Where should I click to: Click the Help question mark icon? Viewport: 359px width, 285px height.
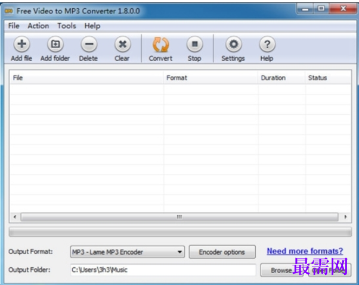267,44
